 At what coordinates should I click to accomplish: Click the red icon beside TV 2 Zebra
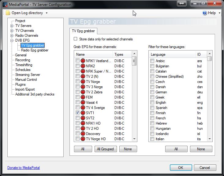pos(83,92)
